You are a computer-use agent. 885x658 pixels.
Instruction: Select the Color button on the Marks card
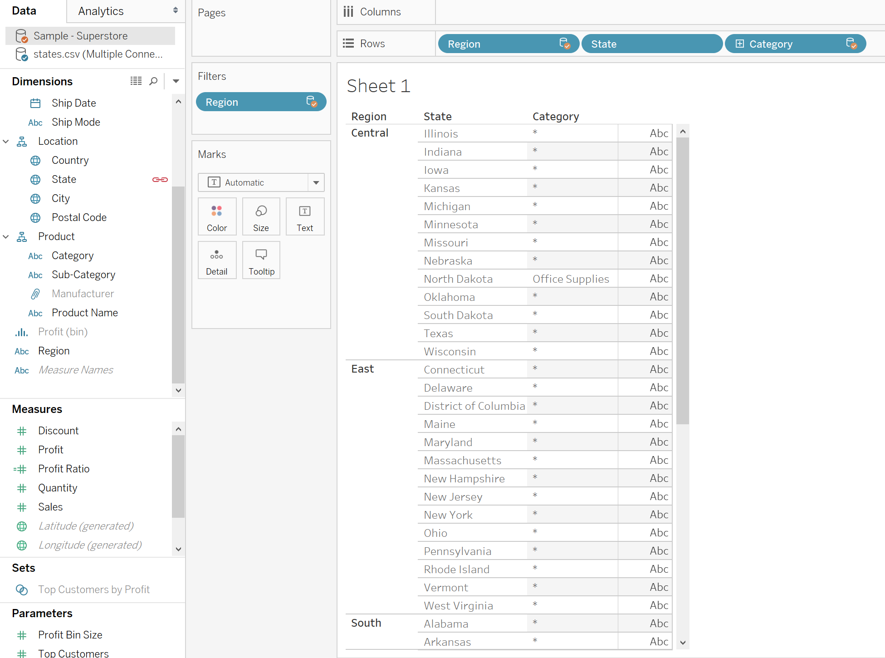(217, 216)
